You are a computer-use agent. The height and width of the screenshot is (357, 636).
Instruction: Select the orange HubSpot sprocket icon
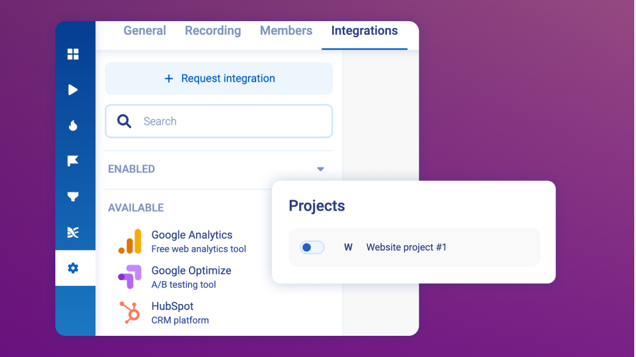130,312
